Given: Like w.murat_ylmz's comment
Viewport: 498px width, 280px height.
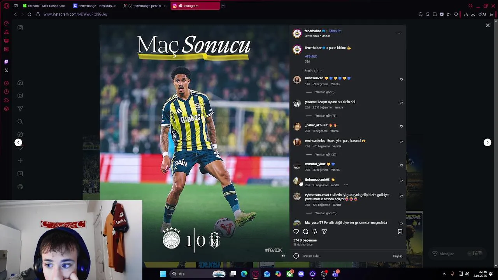Looking at the screenshot, I should coord(401,165).
